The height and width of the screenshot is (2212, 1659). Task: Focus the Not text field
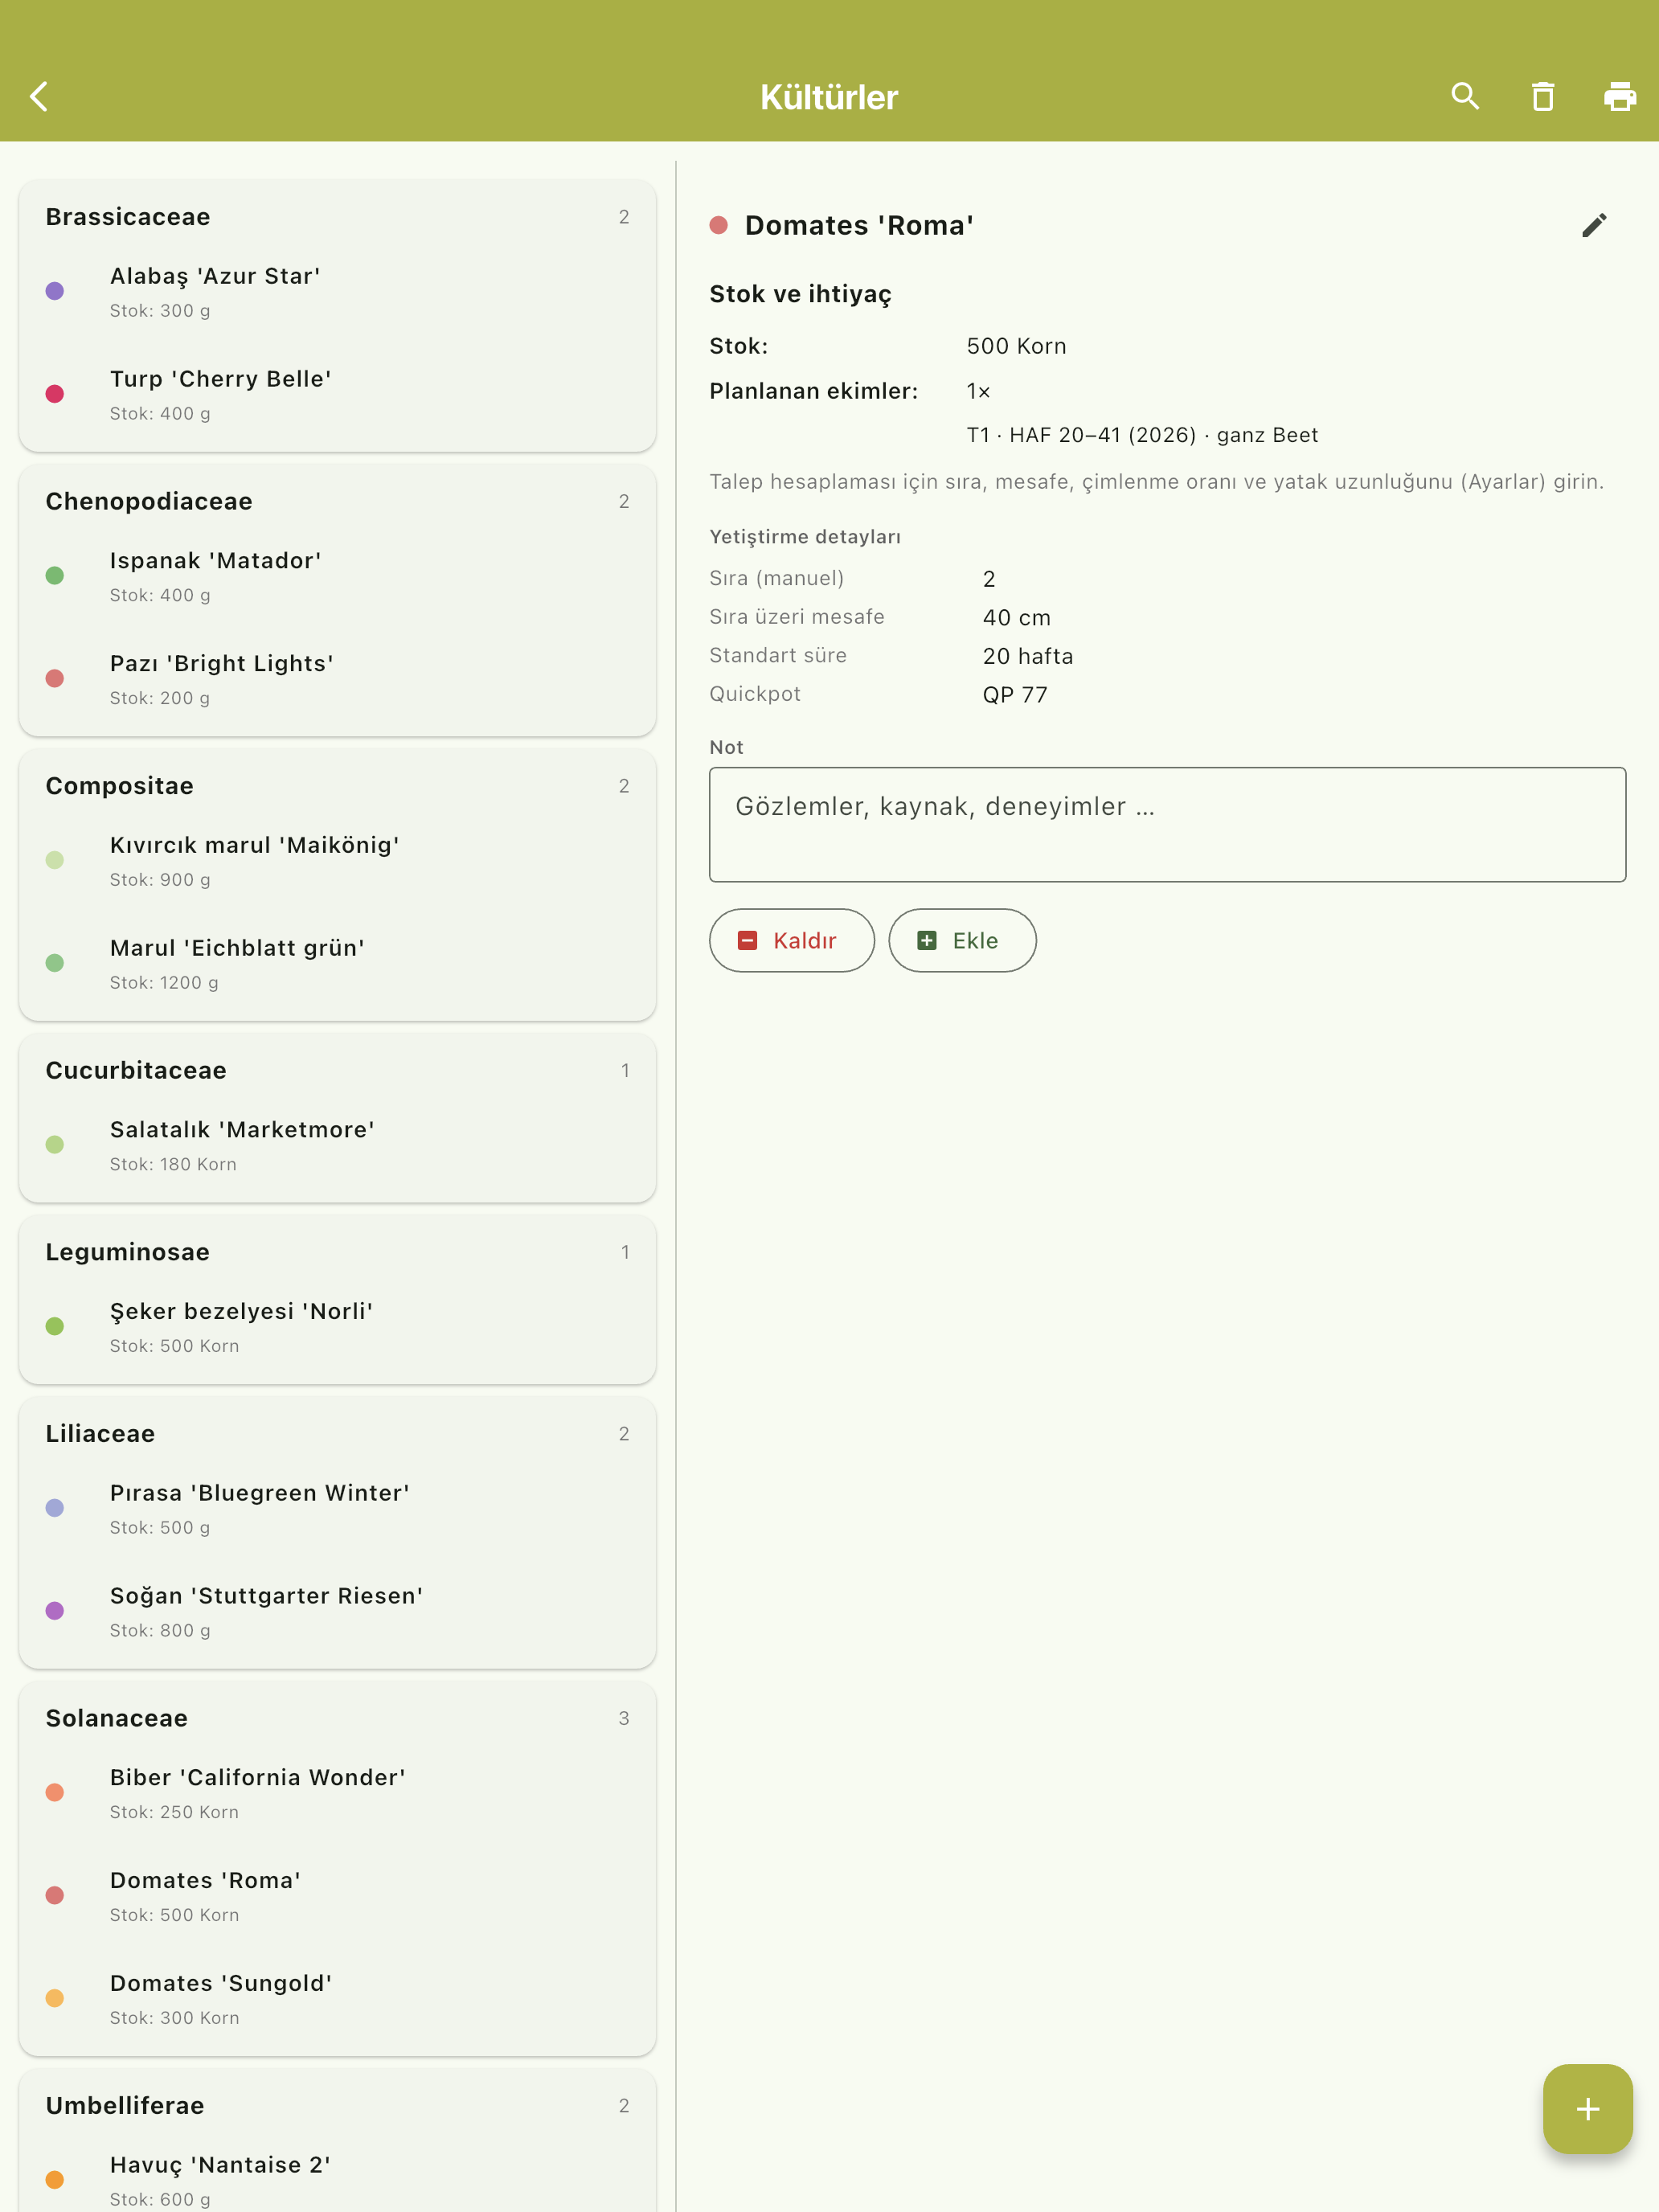[x=1167, y=824]
